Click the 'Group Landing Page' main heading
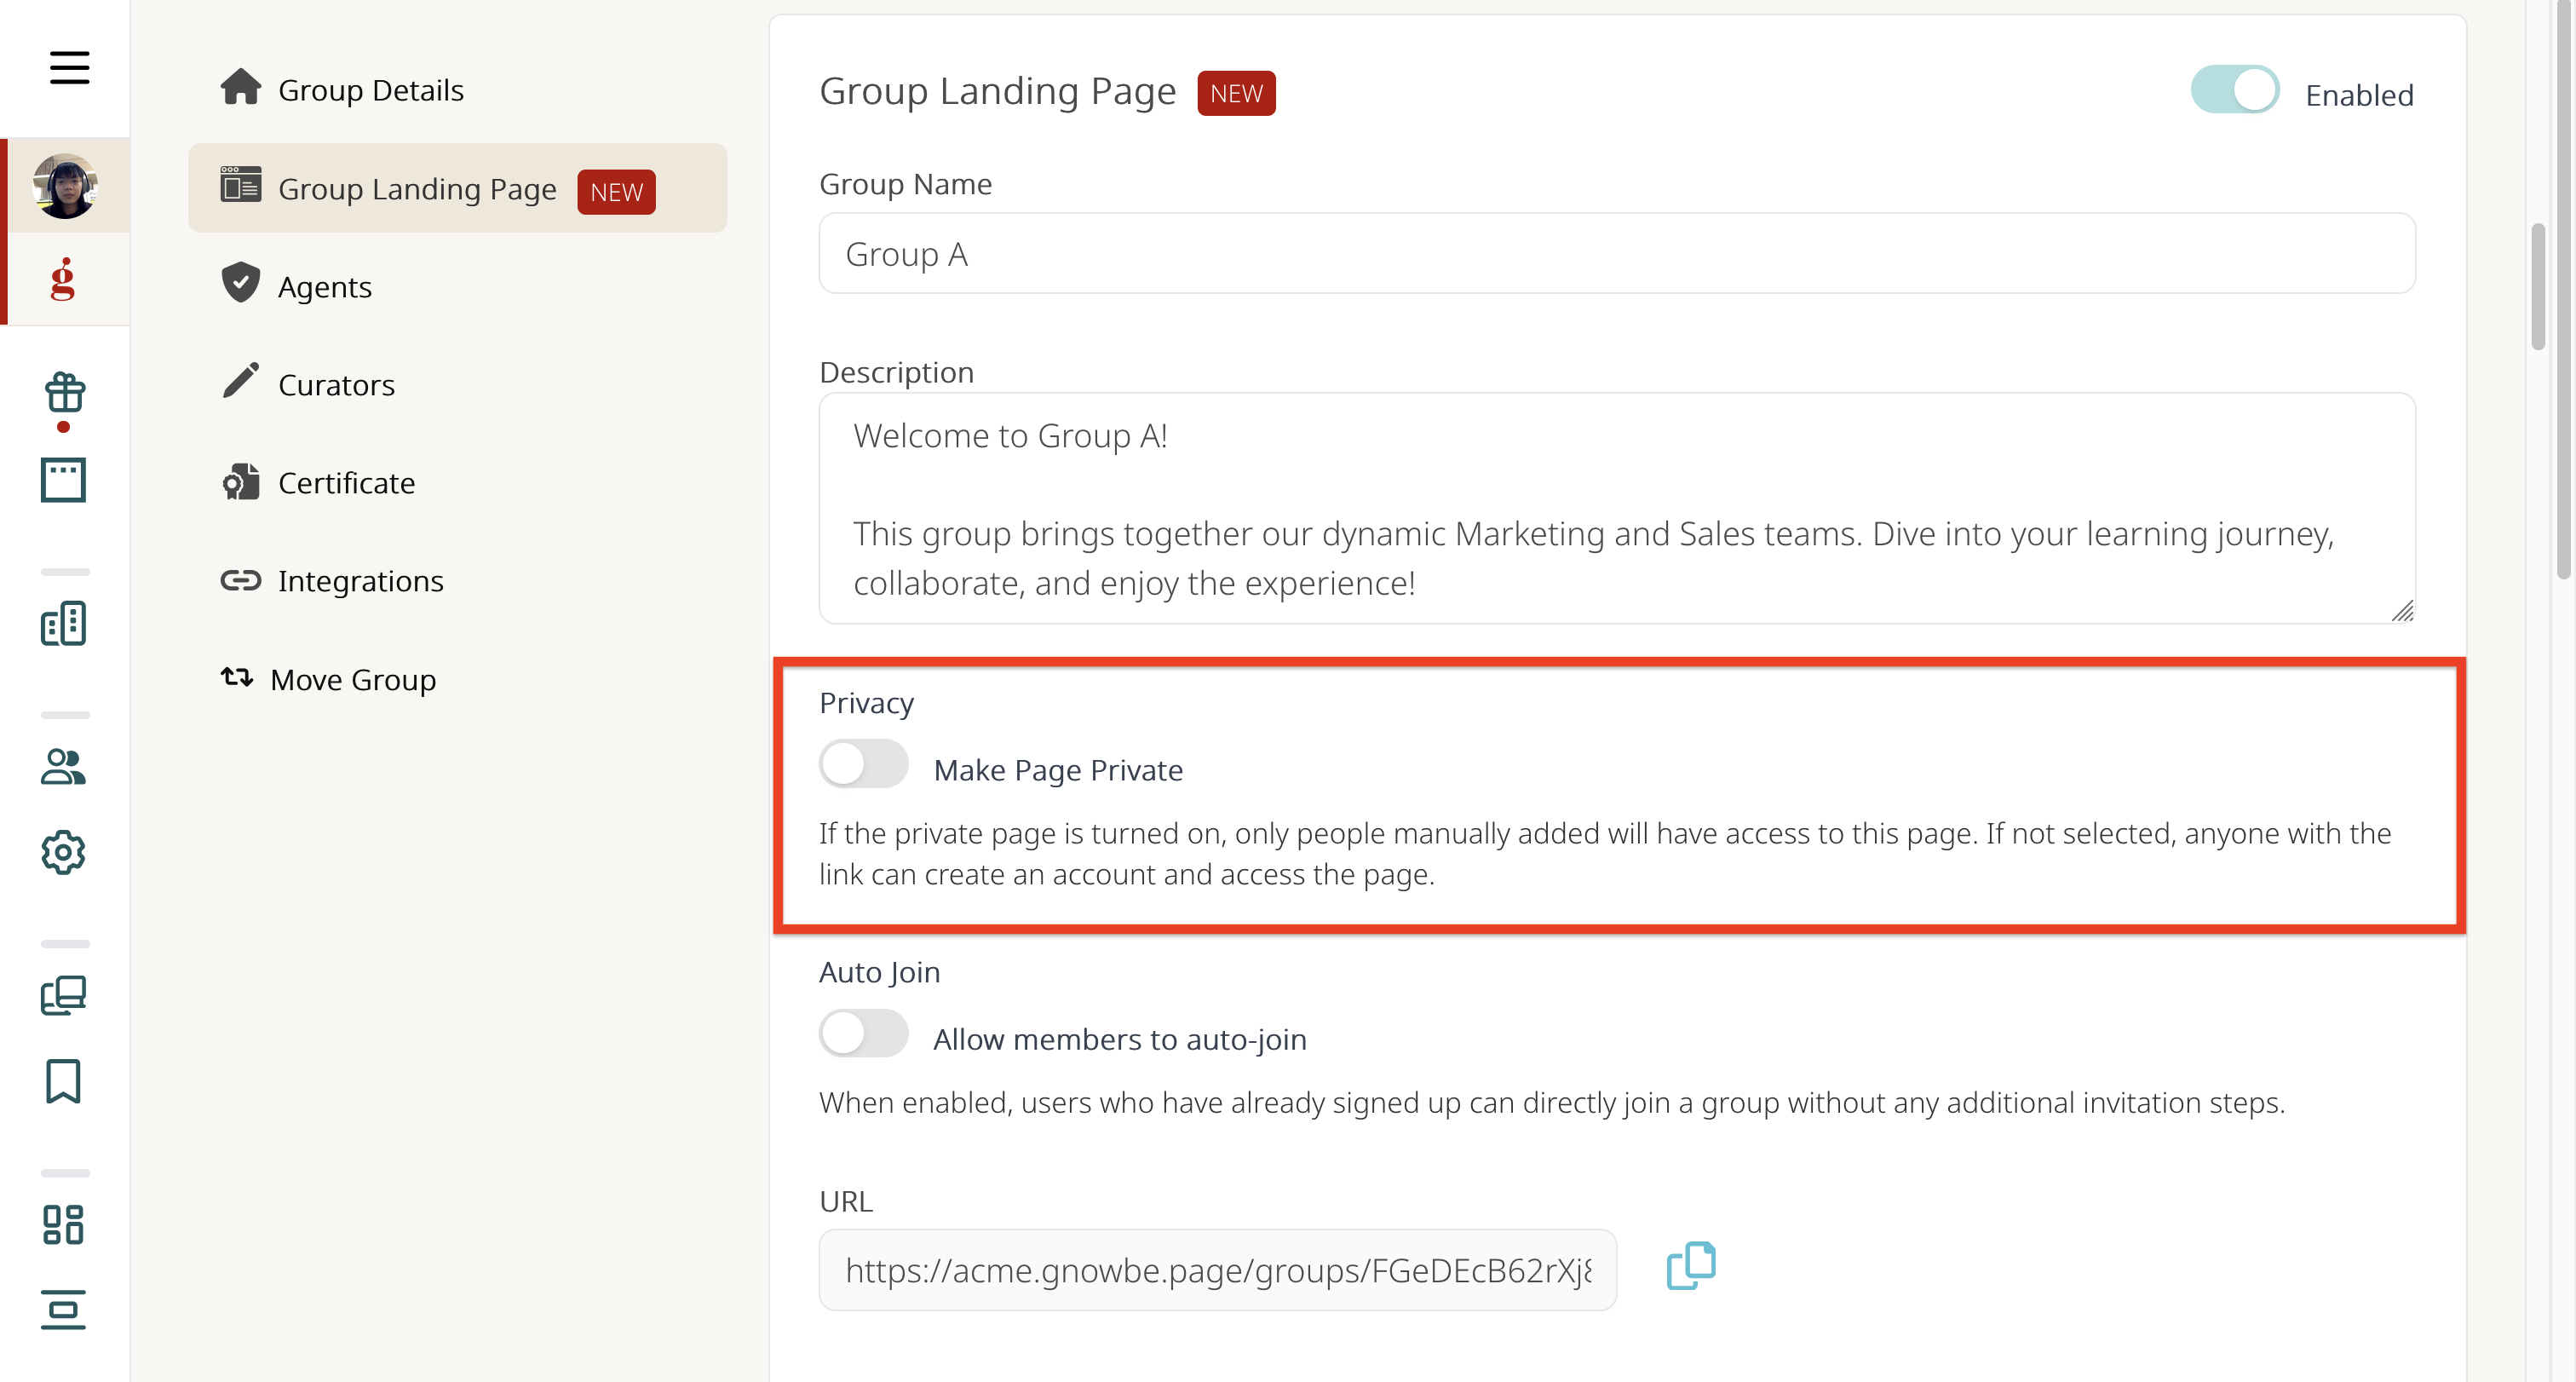This screenshot has width=2576, height=1382. click(x=997, y=91)
